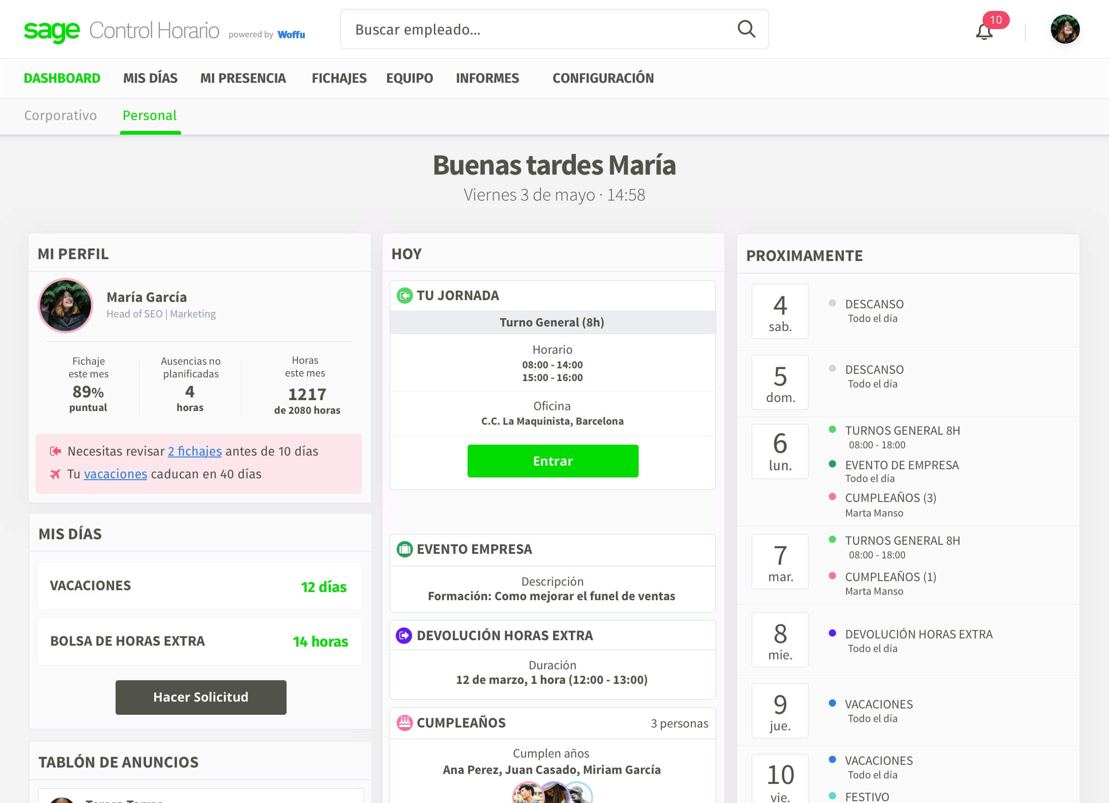Click the 9 jue. date tile
This screenshot has height=803, width=1109.
780,711
